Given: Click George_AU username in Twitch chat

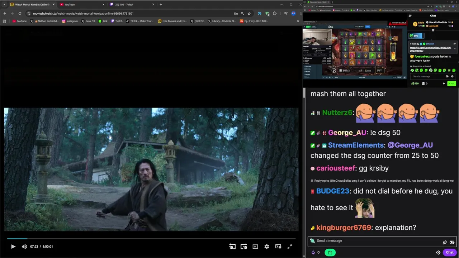Looking at the screenshot, I should pyautogui.click(x=347, y=133).
